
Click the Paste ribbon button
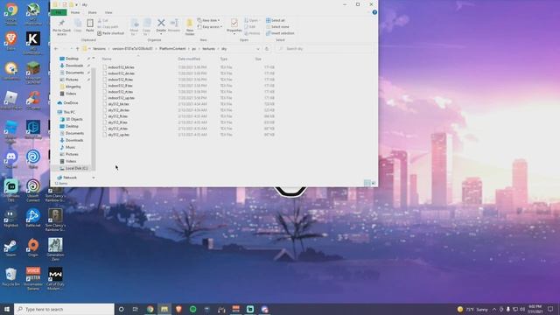[x=89, y=26]
